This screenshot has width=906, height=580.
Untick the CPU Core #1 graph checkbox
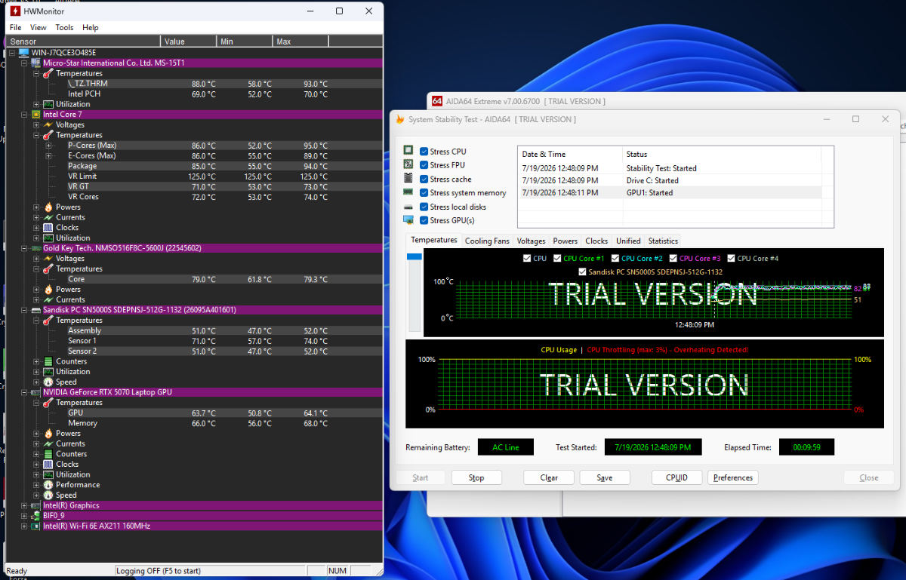(x=557, y=259)
